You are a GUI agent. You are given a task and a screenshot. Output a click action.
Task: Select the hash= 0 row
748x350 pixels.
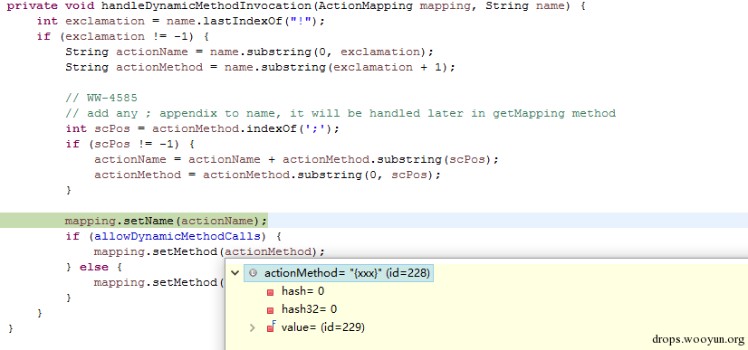303,291
